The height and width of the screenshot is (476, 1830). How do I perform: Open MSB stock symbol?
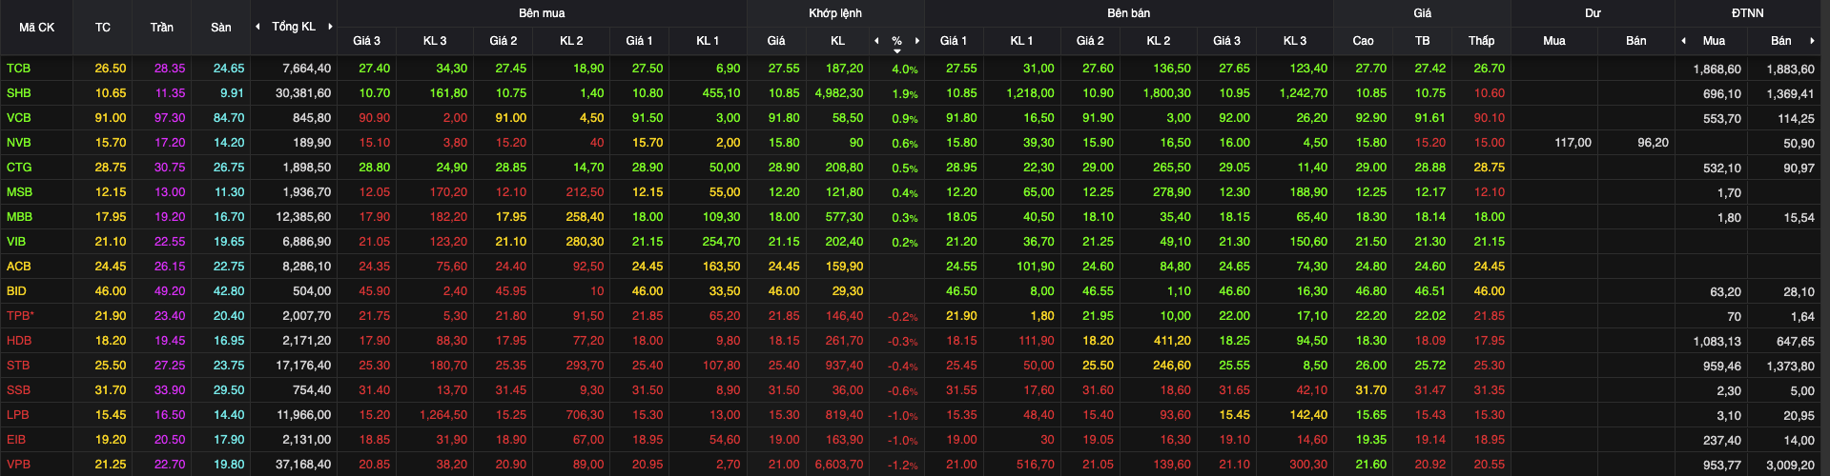[19, 192]
